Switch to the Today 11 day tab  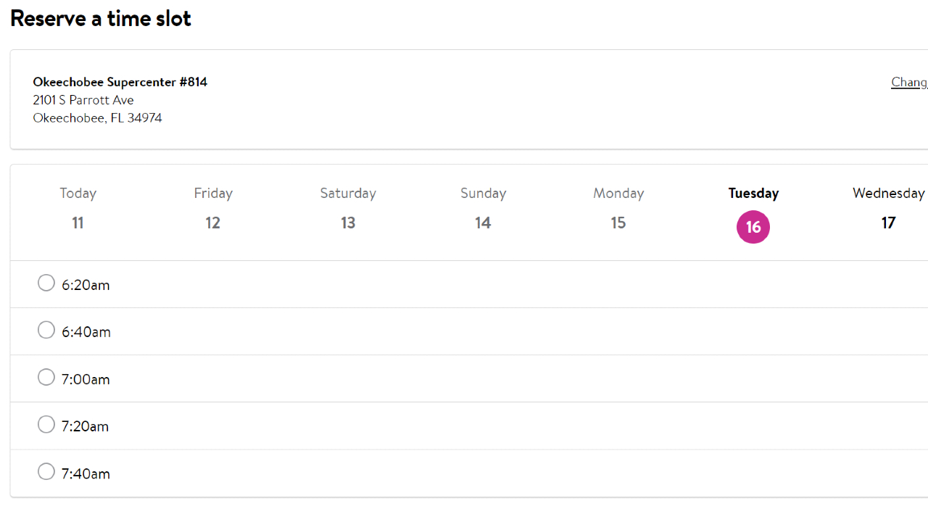(x=78, y=209)
